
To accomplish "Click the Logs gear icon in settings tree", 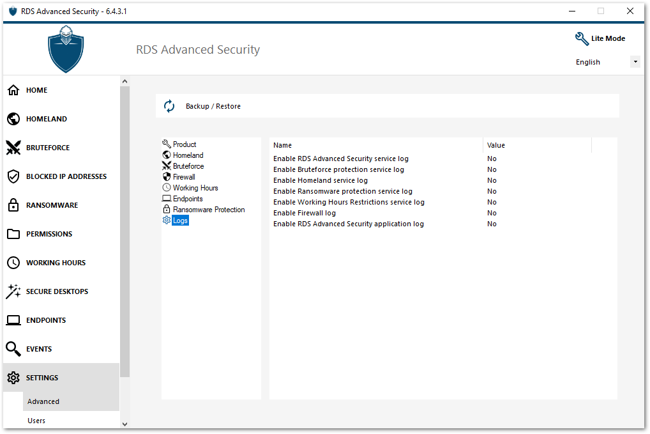I will pos(167,221).
